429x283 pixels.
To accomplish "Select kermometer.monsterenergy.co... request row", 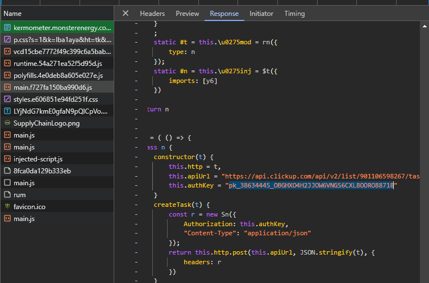I will 57,28.
